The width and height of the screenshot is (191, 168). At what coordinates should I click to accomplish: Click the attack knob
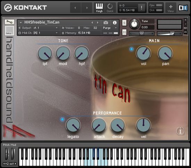click(99, 125)
